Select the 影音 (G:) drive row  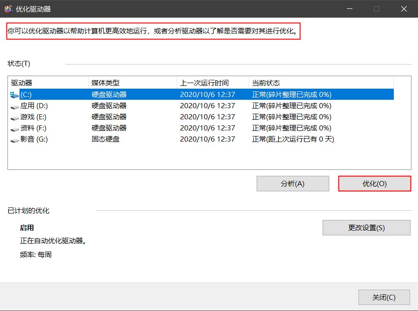click(x=139, y=139)
